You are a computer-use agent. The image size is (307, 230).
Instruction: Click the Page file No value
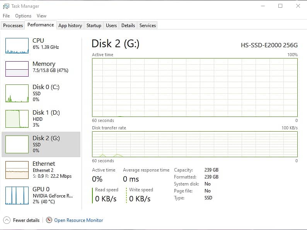click(x=208, y=191)
